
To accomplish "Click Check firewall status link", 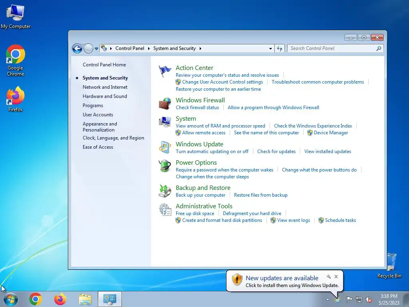I will (197, 108).
